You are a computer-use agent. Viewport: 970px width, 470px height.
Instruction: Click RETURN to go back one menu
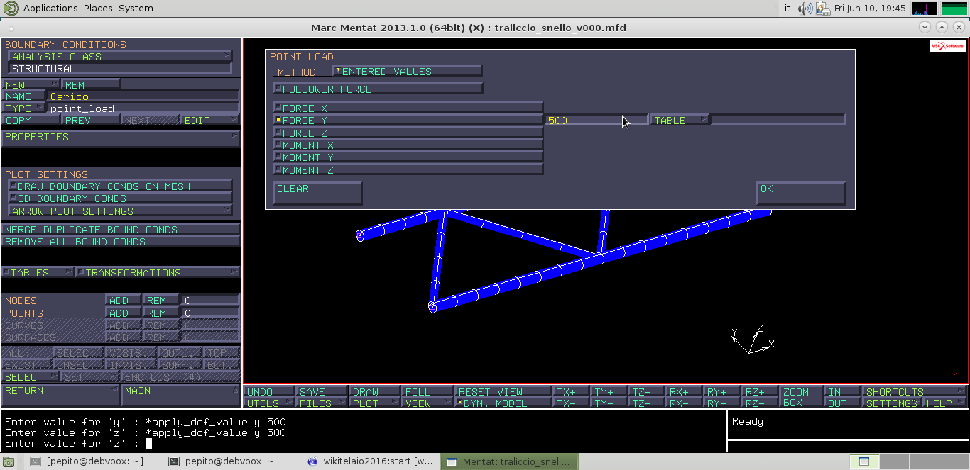(x=60, y=395)
